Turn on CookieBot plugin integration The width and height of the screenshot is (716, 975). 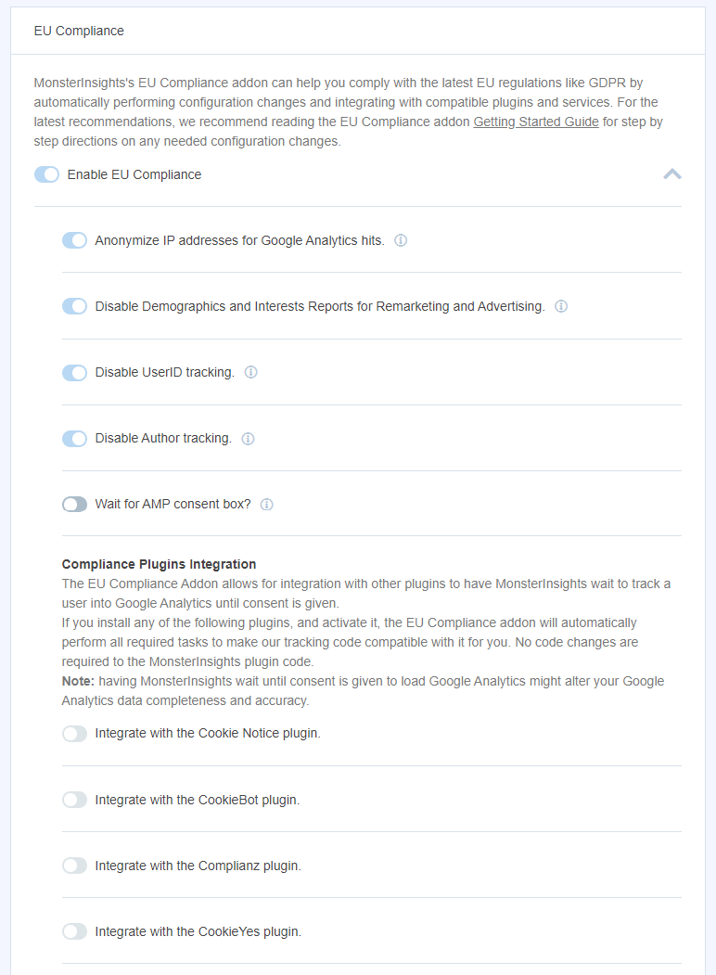(x=74, y=799)
